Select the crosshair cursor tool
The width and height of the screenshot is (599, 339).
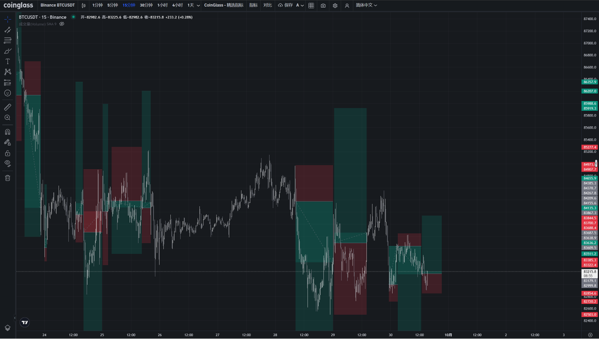click(7, 19)
